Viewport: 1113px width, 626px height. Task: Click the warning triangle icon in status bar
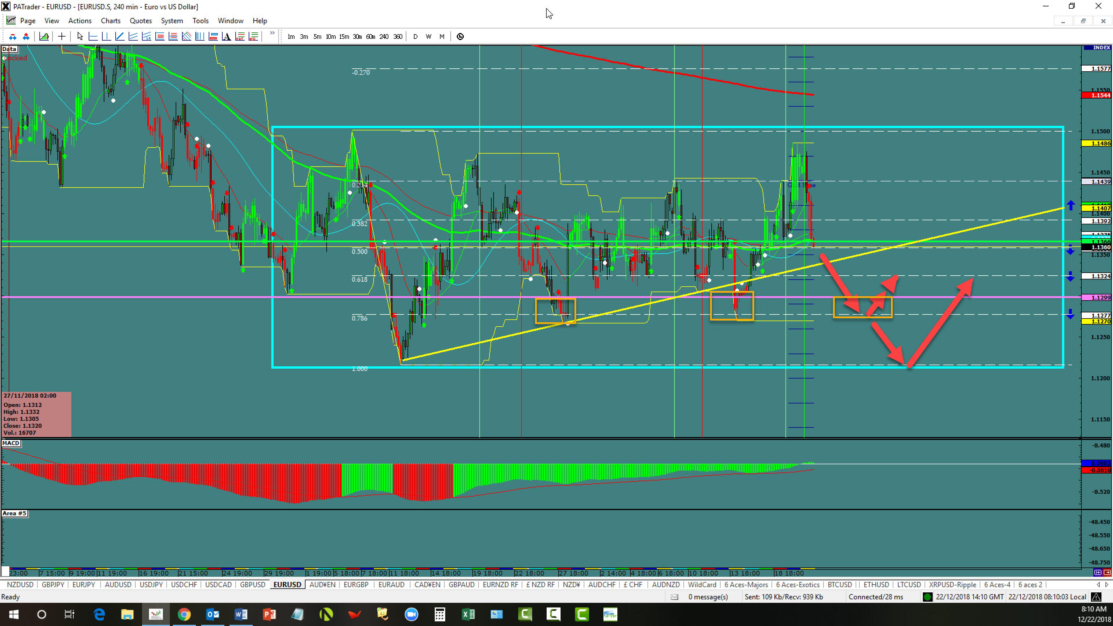[1096, 597]
